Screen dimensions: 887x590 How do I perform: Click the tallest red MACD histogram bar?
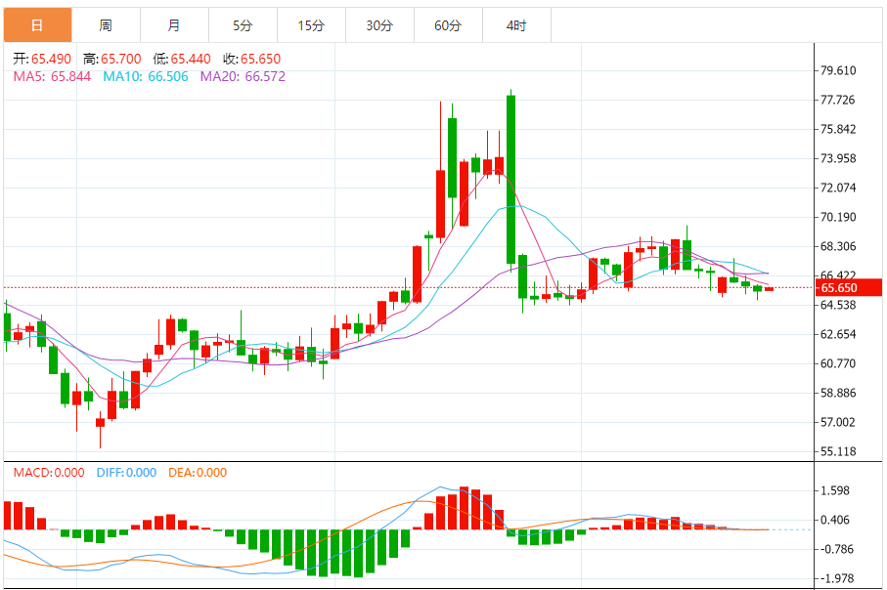pyautogui.click(x=464, y=508)
